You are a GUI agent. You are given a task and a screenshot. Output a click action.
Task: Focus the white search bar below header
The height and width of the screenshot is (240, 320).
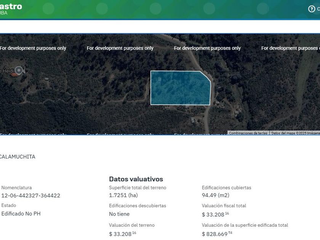tap(160, 27)
